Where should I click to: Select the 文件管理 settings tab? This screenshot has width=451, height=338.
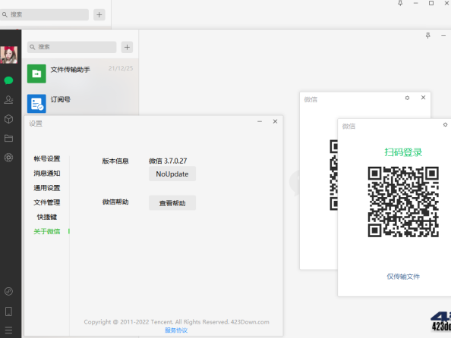(x=47, y=202)
